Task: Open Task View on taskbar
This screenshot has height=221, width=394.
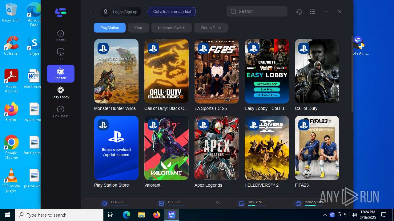Action: 111,215
